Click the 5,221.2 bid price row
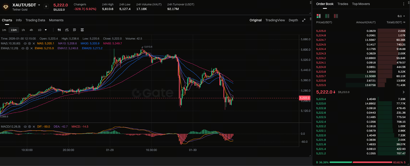The width and height of the screenshot is (410, 166). 361,154
